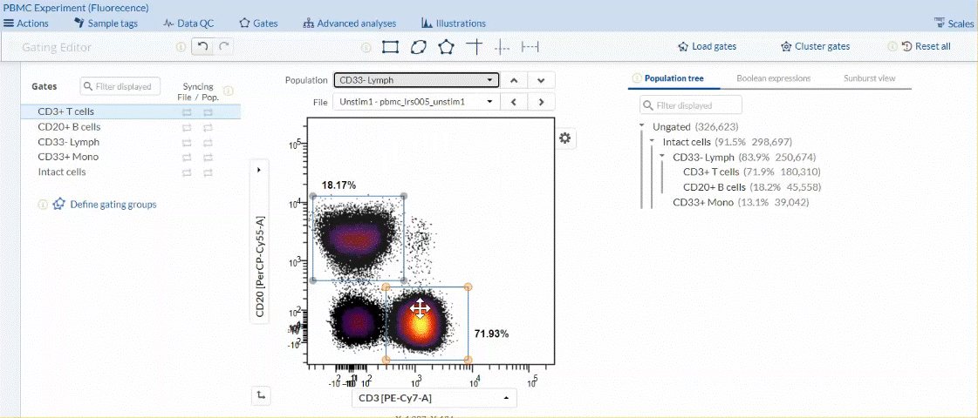This screenshot has width=978, height=418.
Task: Open the Population dropdown showing CD33- Lymph
Action: [415, 80]
